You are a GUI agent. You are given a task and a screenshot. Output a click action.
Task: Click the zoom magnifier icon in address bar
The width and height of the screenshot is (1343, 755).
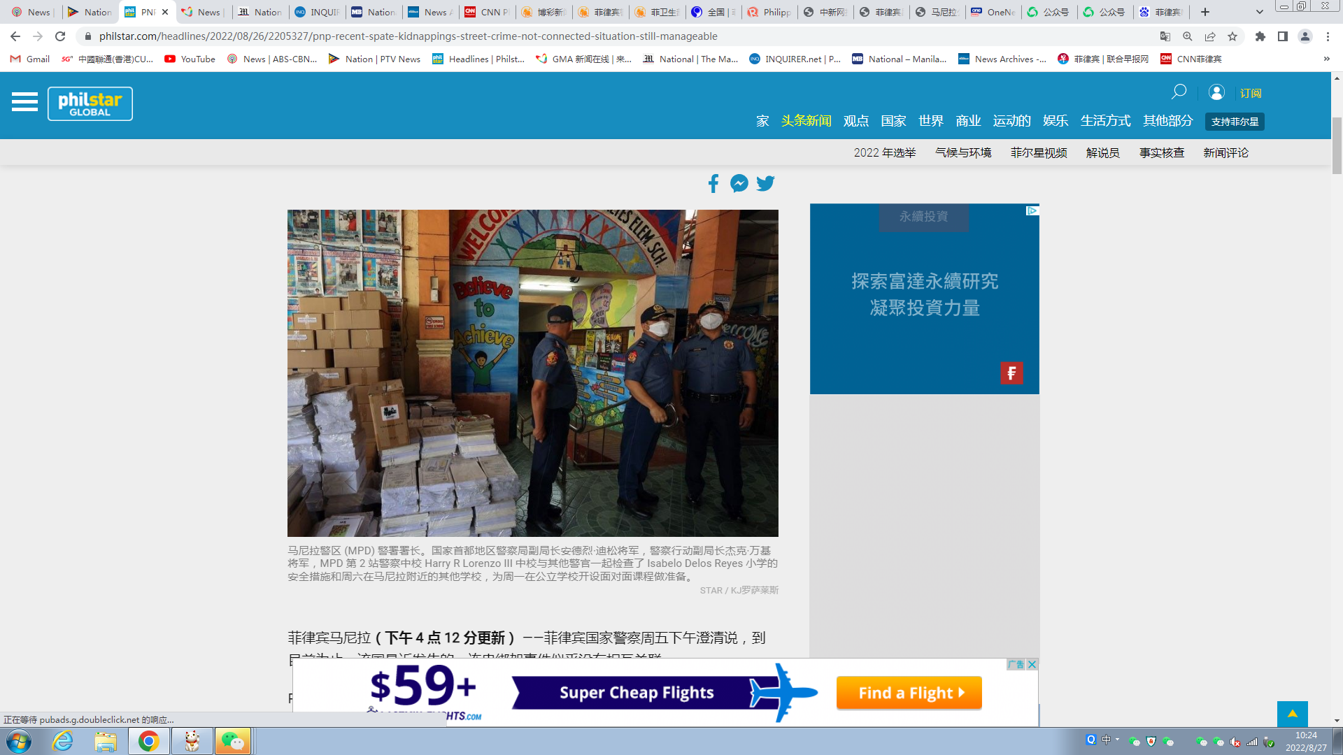click(x=1188, y=36)
